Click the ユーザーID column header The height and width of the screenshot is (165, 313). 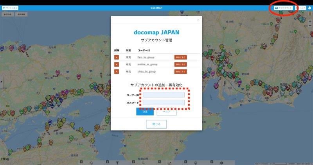(x=144, y=50)
